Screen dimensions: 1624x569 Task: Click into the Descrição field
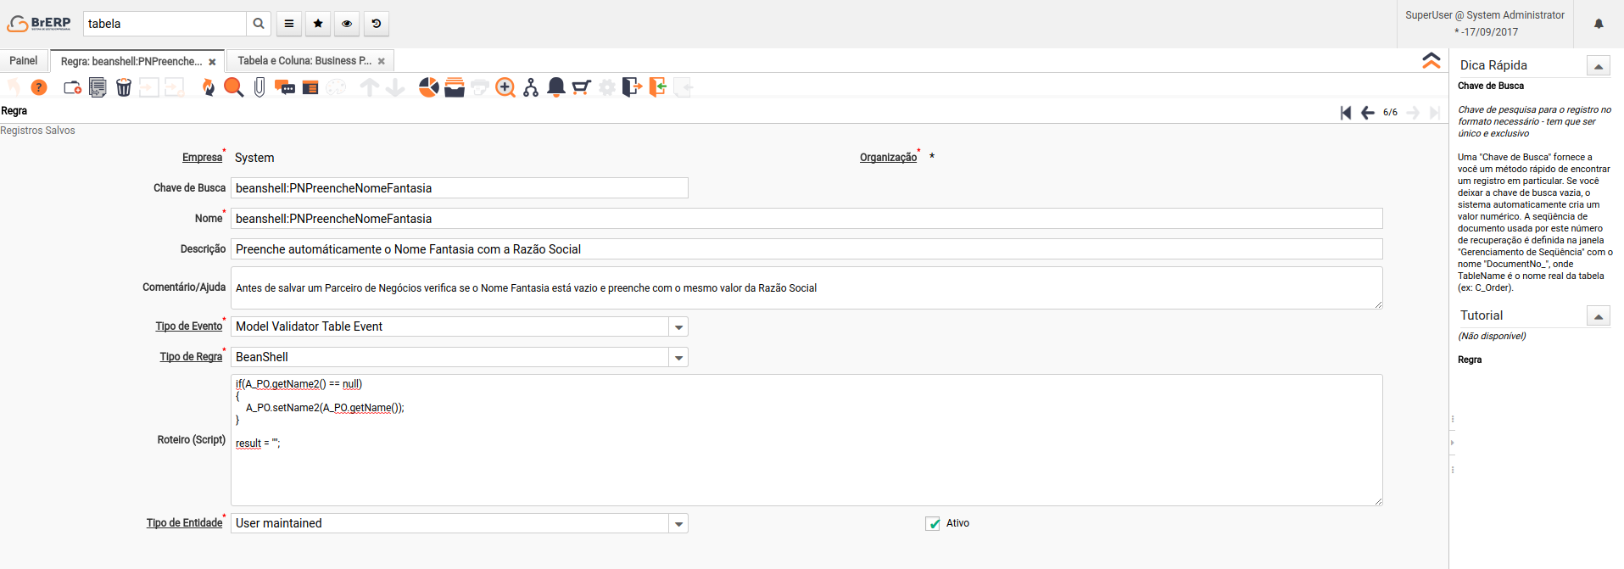pos(806,249)
